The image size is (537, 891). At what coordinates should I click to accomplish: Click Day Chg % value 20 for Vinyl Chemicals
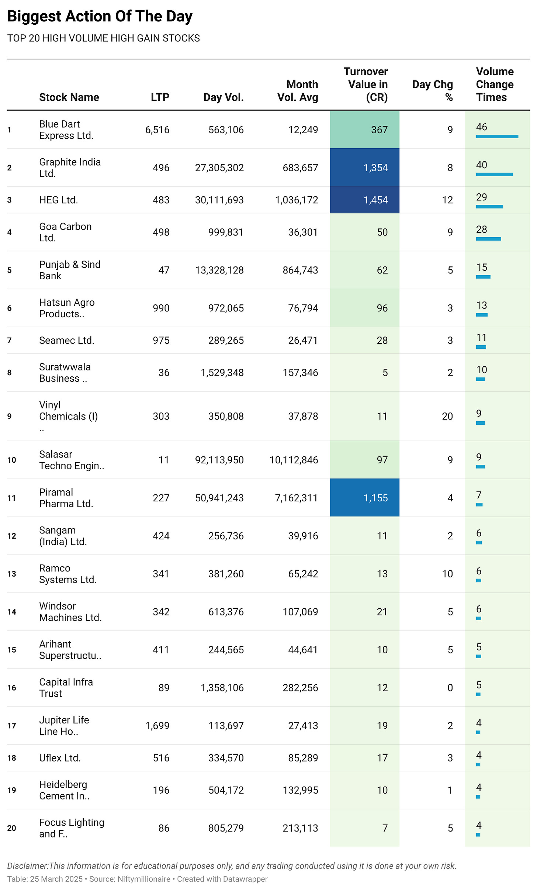point(447,416)
